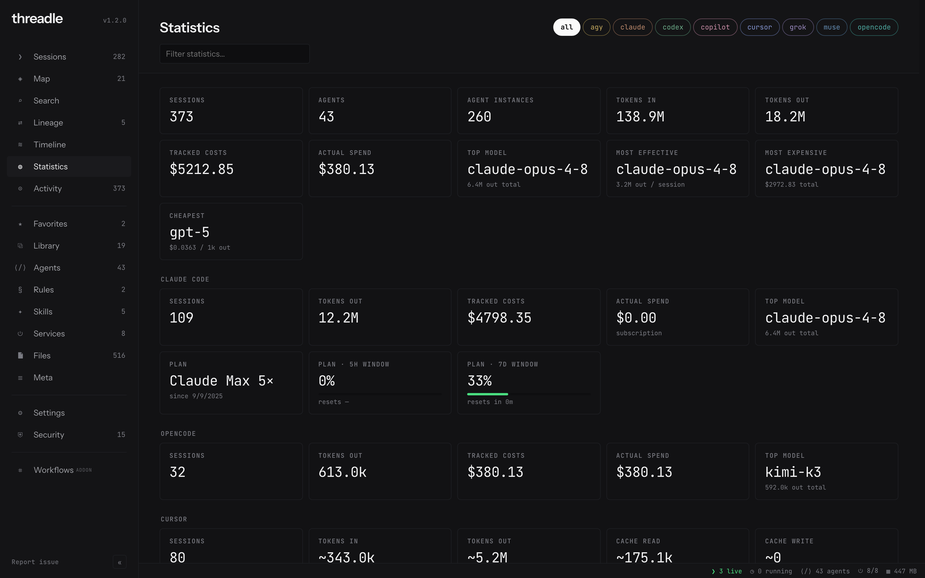The image size is (925, 578).
Task: Collapse the sidebar with double-chevron button
Action: 120,562
